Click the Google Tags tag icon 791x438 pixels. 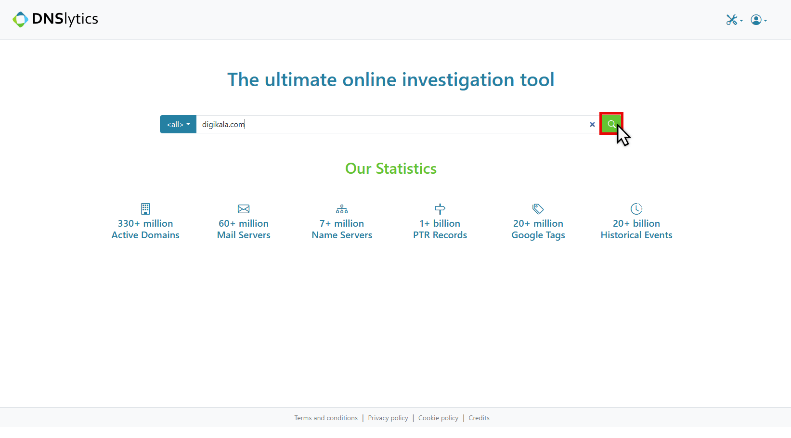538,208
